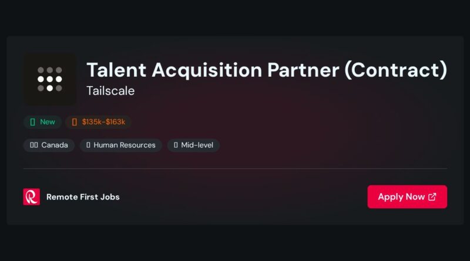Filter by the Mid-level tag
470x261 pixels.
(193, 145)
